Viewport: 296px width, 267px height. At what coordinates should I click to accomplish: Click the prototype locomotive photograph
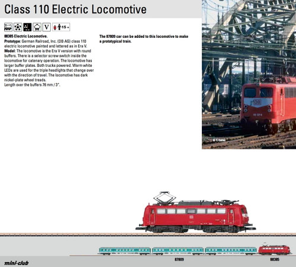pos(249,75)
